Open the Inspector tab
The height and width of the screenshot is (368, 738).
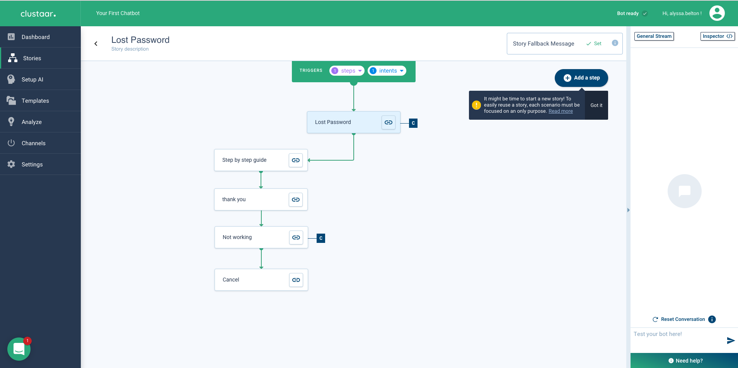[x=718, y=36]
